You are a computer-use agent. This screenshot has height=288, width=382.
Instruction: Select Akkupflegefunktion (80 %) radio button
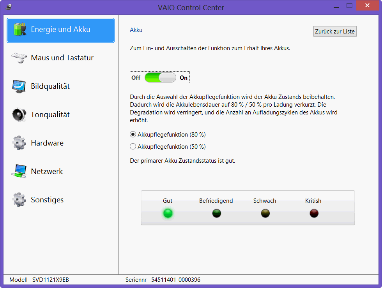[133, 135]
